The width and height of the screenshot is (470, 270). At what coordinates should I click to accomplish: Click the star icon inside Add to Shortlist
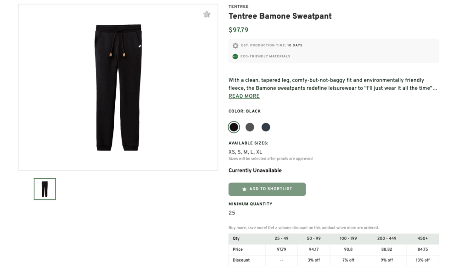tap(244, 189)
